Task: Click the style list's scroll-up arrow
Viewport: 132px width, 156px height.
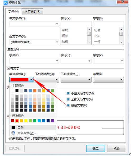Action: coord(89,30)
